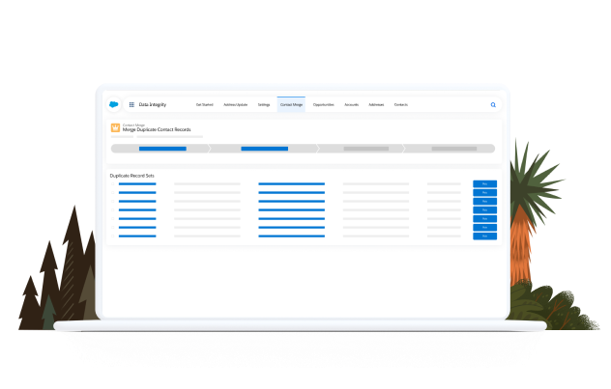Go to the Opportunities tab
Image resolution: width=611 pixels, height=389 pixels.
[x=324, y=104]
